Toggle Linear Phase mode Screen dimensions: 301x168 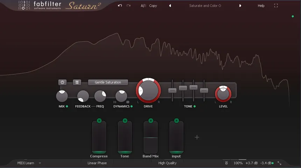coord(97,163)
